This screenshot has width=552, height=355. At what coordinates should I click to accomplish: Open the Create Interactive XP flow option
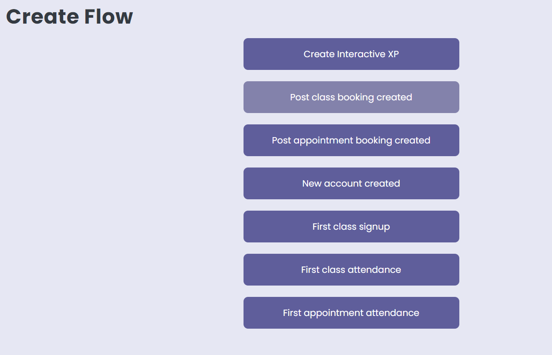point(351,54)
